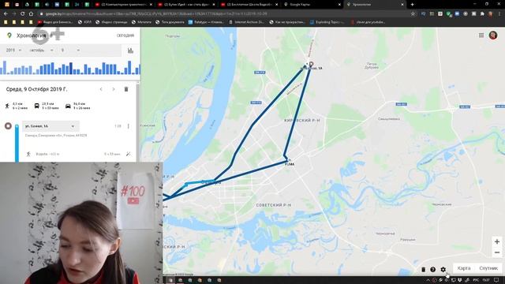
Task: Click browser back arrow
Action: pos(6,14)
